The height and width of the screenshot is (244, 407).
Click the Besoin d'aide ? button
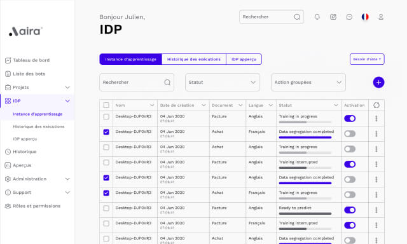tap(367, 59)
